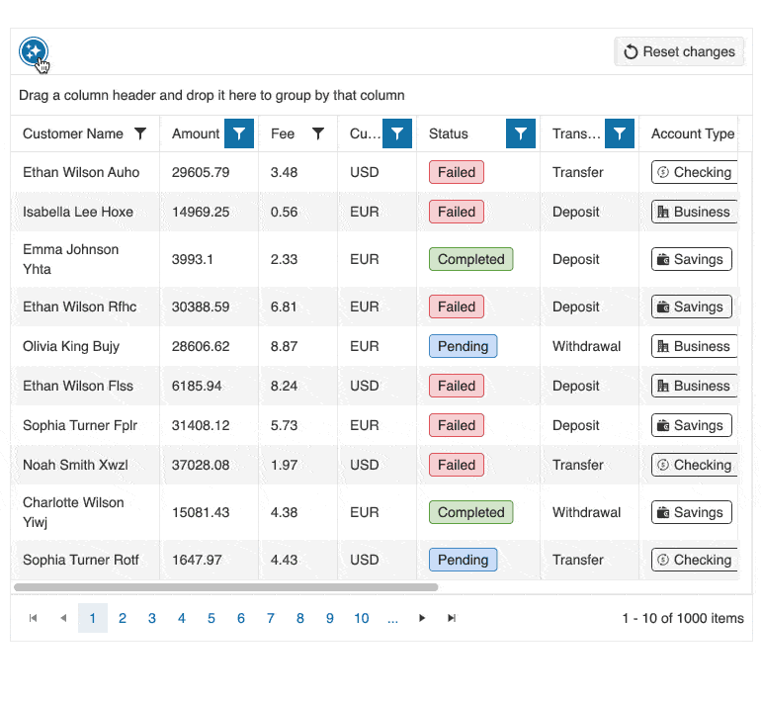This screenshot has width=761, height=702.
Task: Click Pending status in Olivia King row
Action: click(x=463, y=346)
